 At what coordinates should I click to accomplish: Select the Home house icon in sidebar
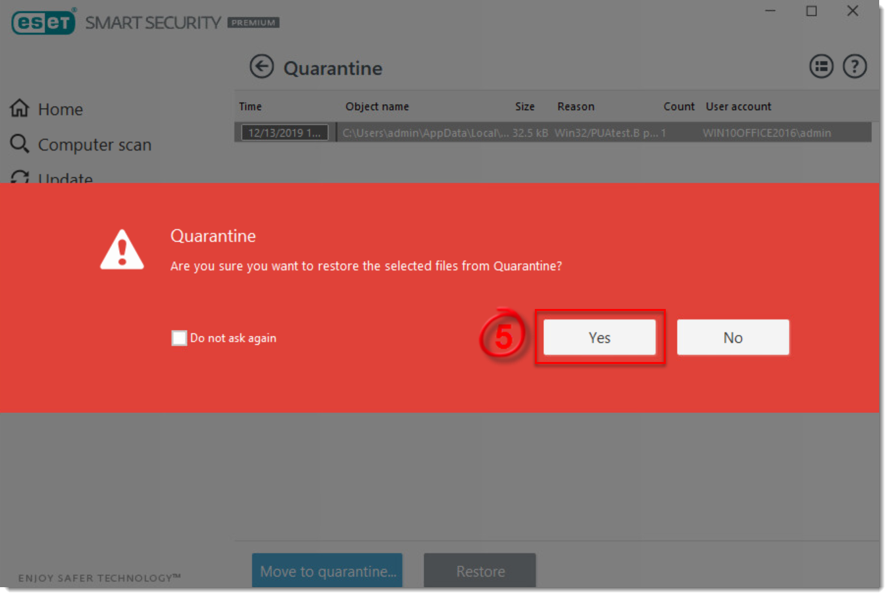pos(20,109)
